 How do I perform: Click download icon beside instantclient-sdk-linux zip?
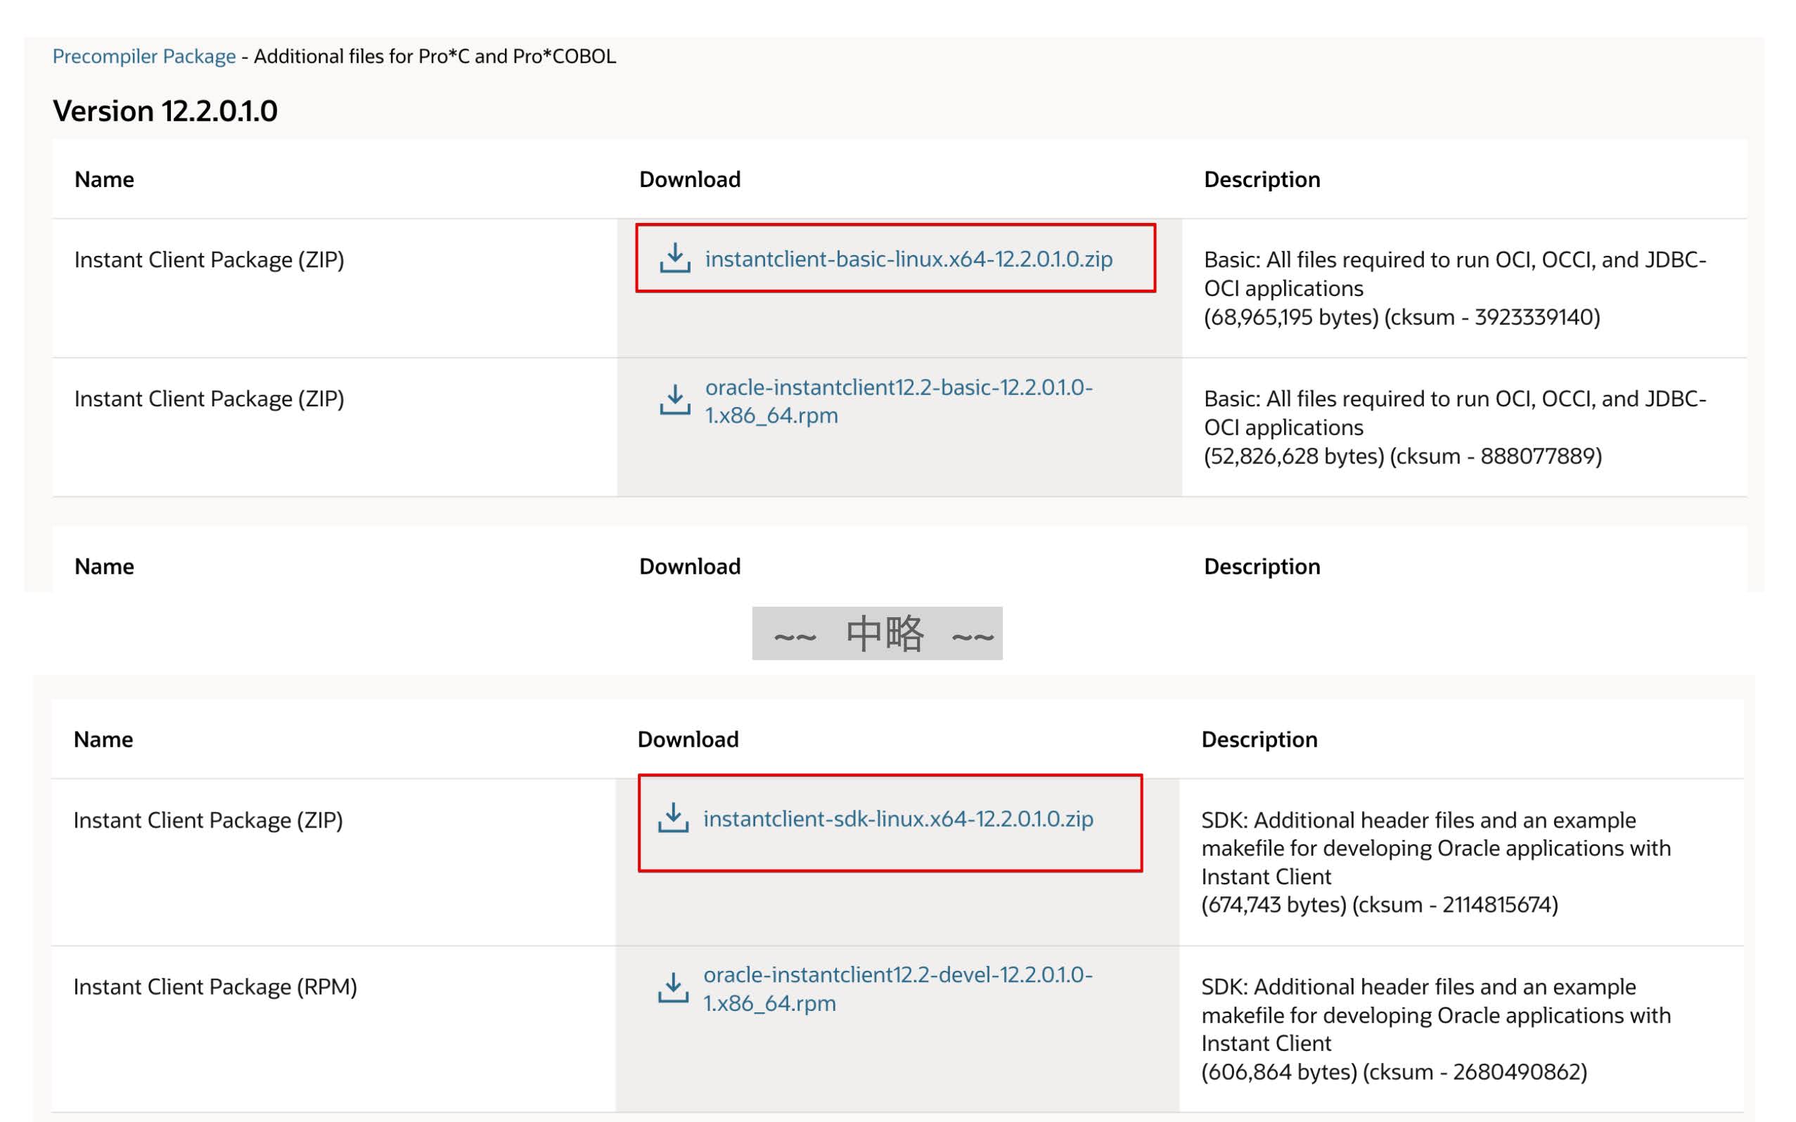click(x=673, y=818)
